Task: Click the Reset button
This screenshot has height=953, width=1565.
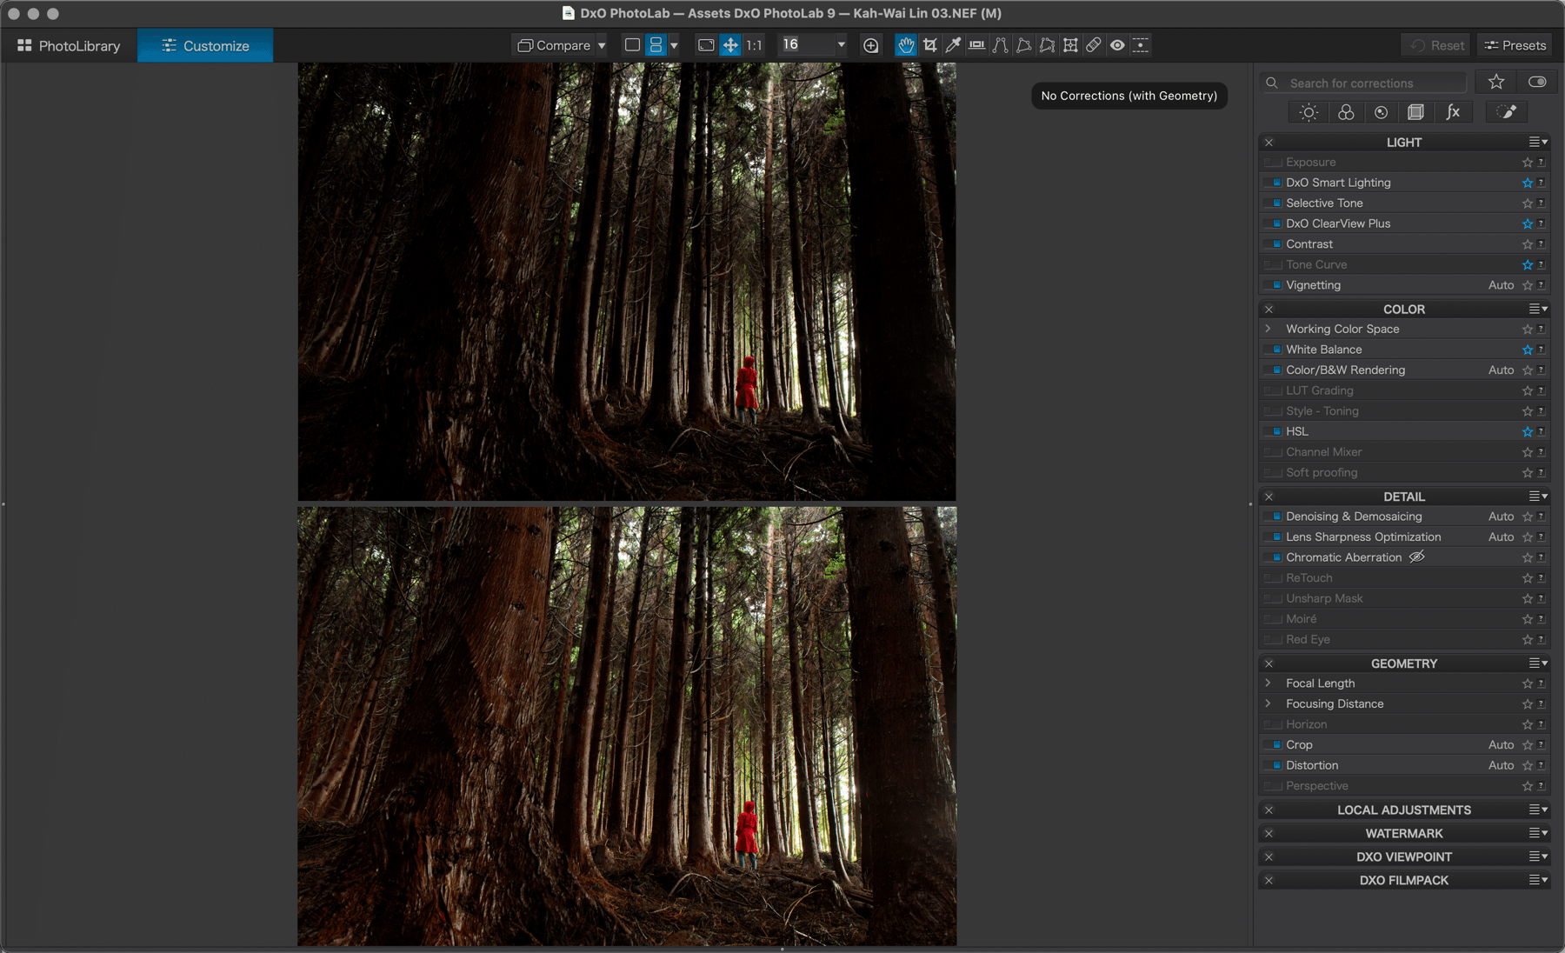Action: 1436,45
